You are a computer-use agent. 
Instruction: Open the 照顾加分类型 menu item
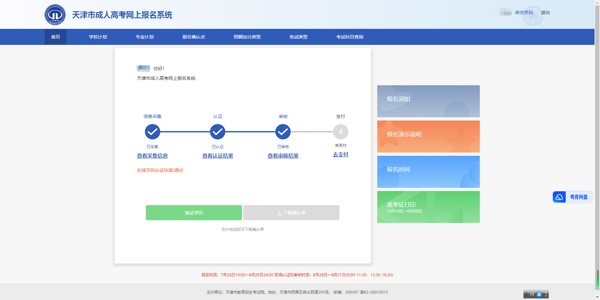tap(247, 37)
